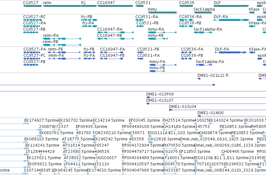Screen dimensions: 266x175
Task: Click transcript CG9536-RA label
Action: 190,17
